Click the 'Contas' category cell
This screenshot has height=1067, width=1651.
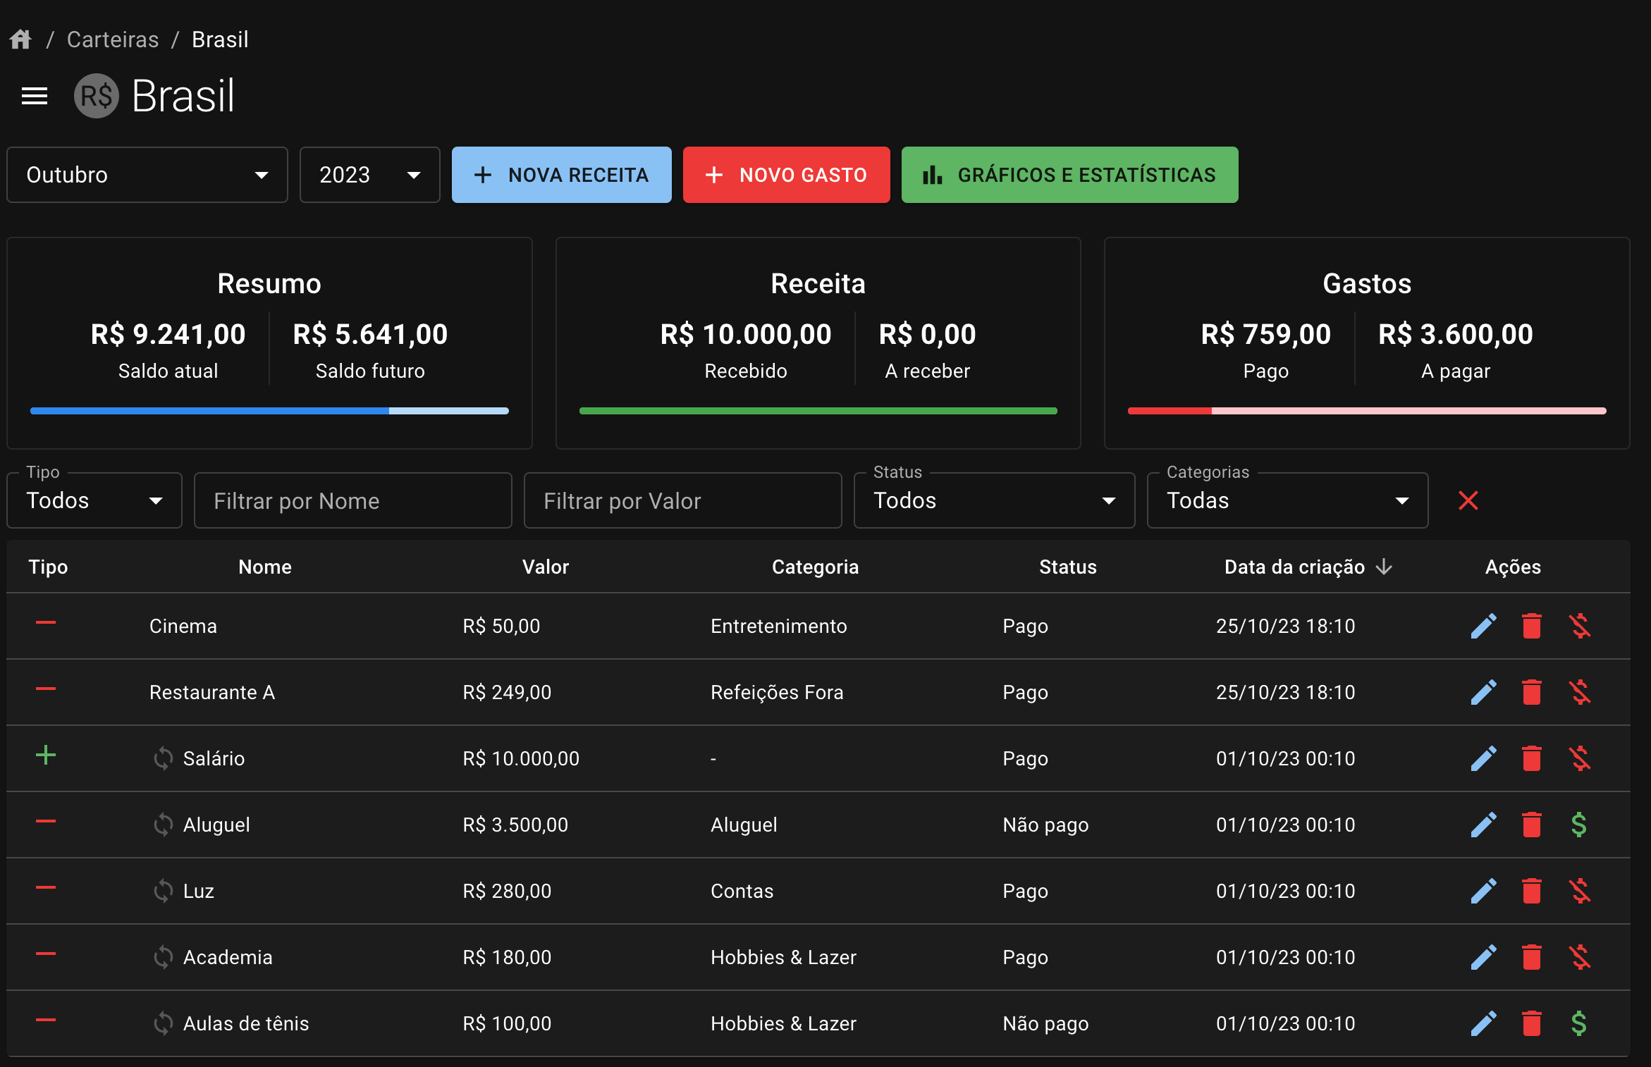pos(742,891)
